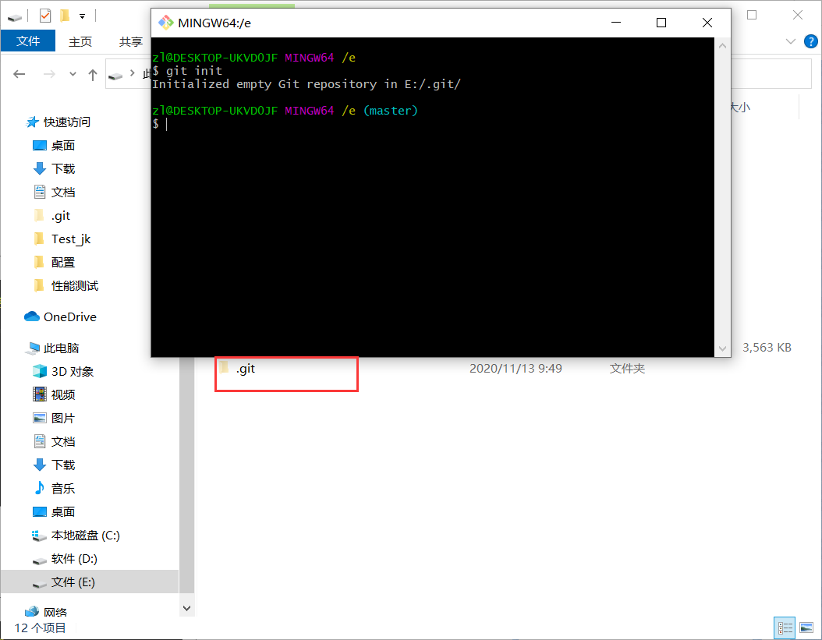Open recent locations dropdown arrow

[x=73, y=74]
